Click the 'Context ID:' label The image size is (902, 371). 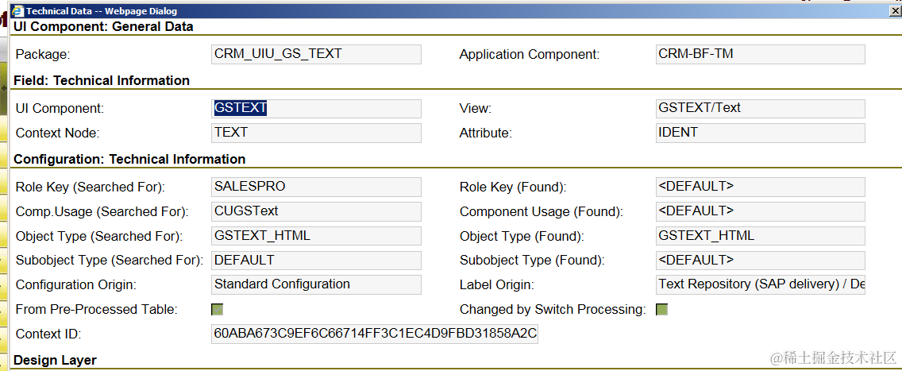pyautogui.click(x=48, y=334)
